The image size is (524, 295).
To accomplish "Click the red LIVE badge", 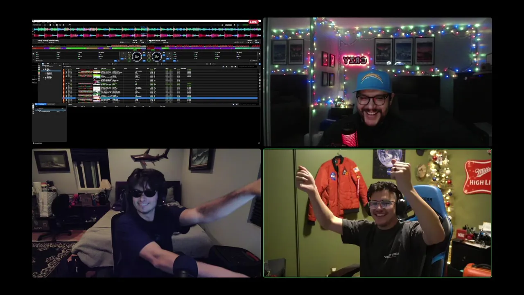I will point(253,22).
